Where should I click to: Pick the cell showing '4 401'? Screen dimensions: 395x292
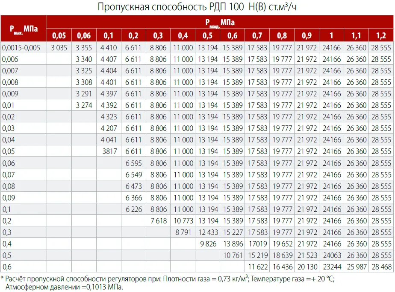109,82
